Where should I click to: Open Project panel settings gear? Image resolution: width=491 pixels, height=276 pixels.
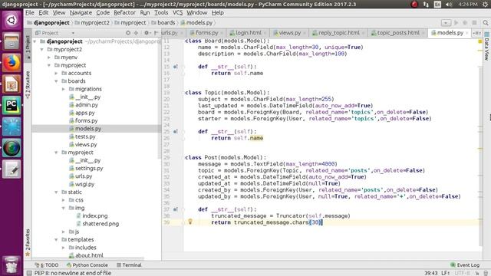pyautogui.click(x=147, y=32)
